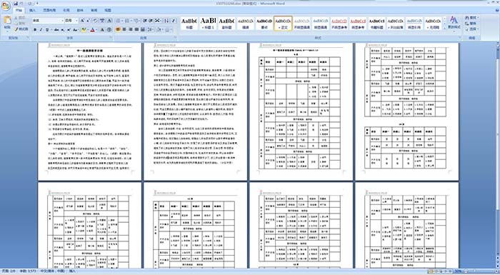The width and height of the screenshot is (500, 275).
Task: Click the strikethrough abc icon
Action: tap(56, 30)
